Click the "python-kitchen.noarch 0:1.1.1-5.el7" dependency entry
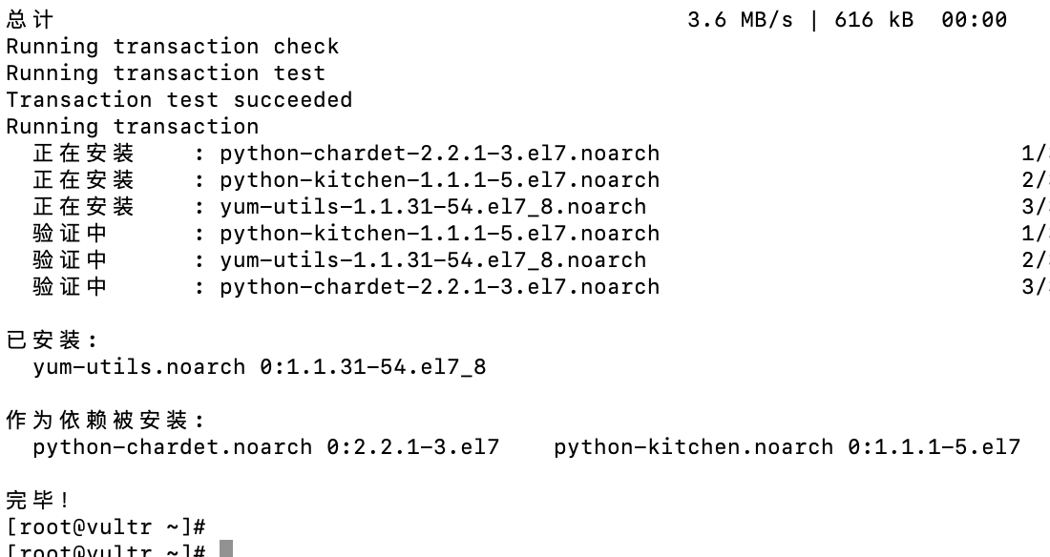Screen dimensions: 1050x557 [787, 447]
